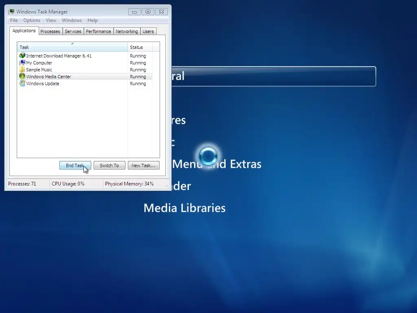Screen dimensions: 417x313
Task: Click Running status of Windows Update
Action: click(x=138, y=84)
